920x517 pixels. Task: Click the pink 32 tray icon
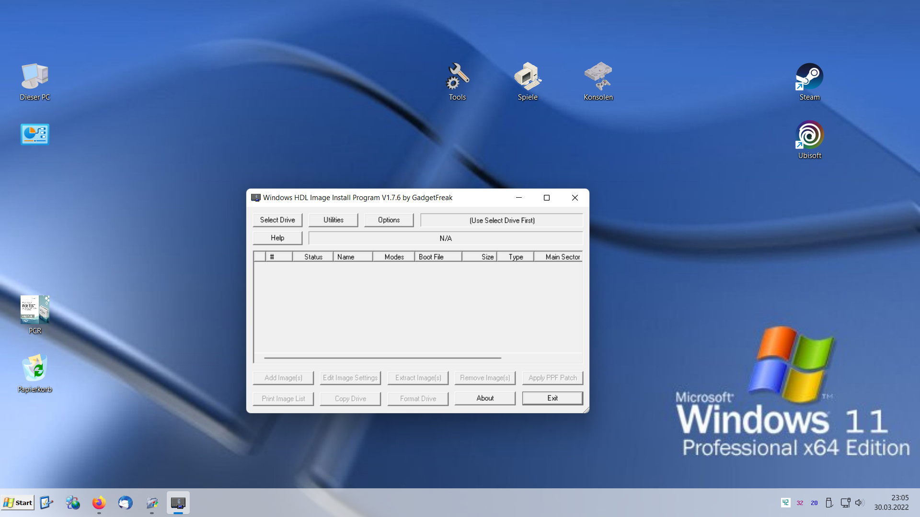tap(800, 503)
